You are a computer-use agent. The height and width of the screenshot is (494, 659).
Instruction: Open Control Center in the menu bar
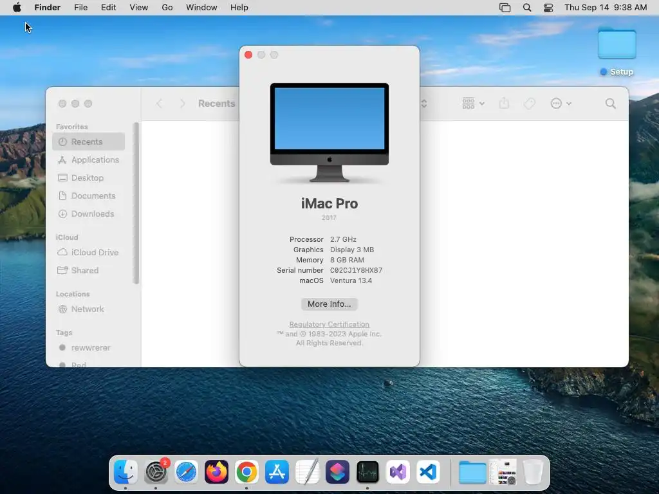pyautogui.click(x=548, y=8)
